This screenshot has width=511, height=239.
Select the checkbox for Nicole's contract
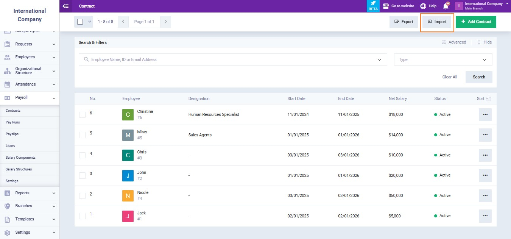82,196
